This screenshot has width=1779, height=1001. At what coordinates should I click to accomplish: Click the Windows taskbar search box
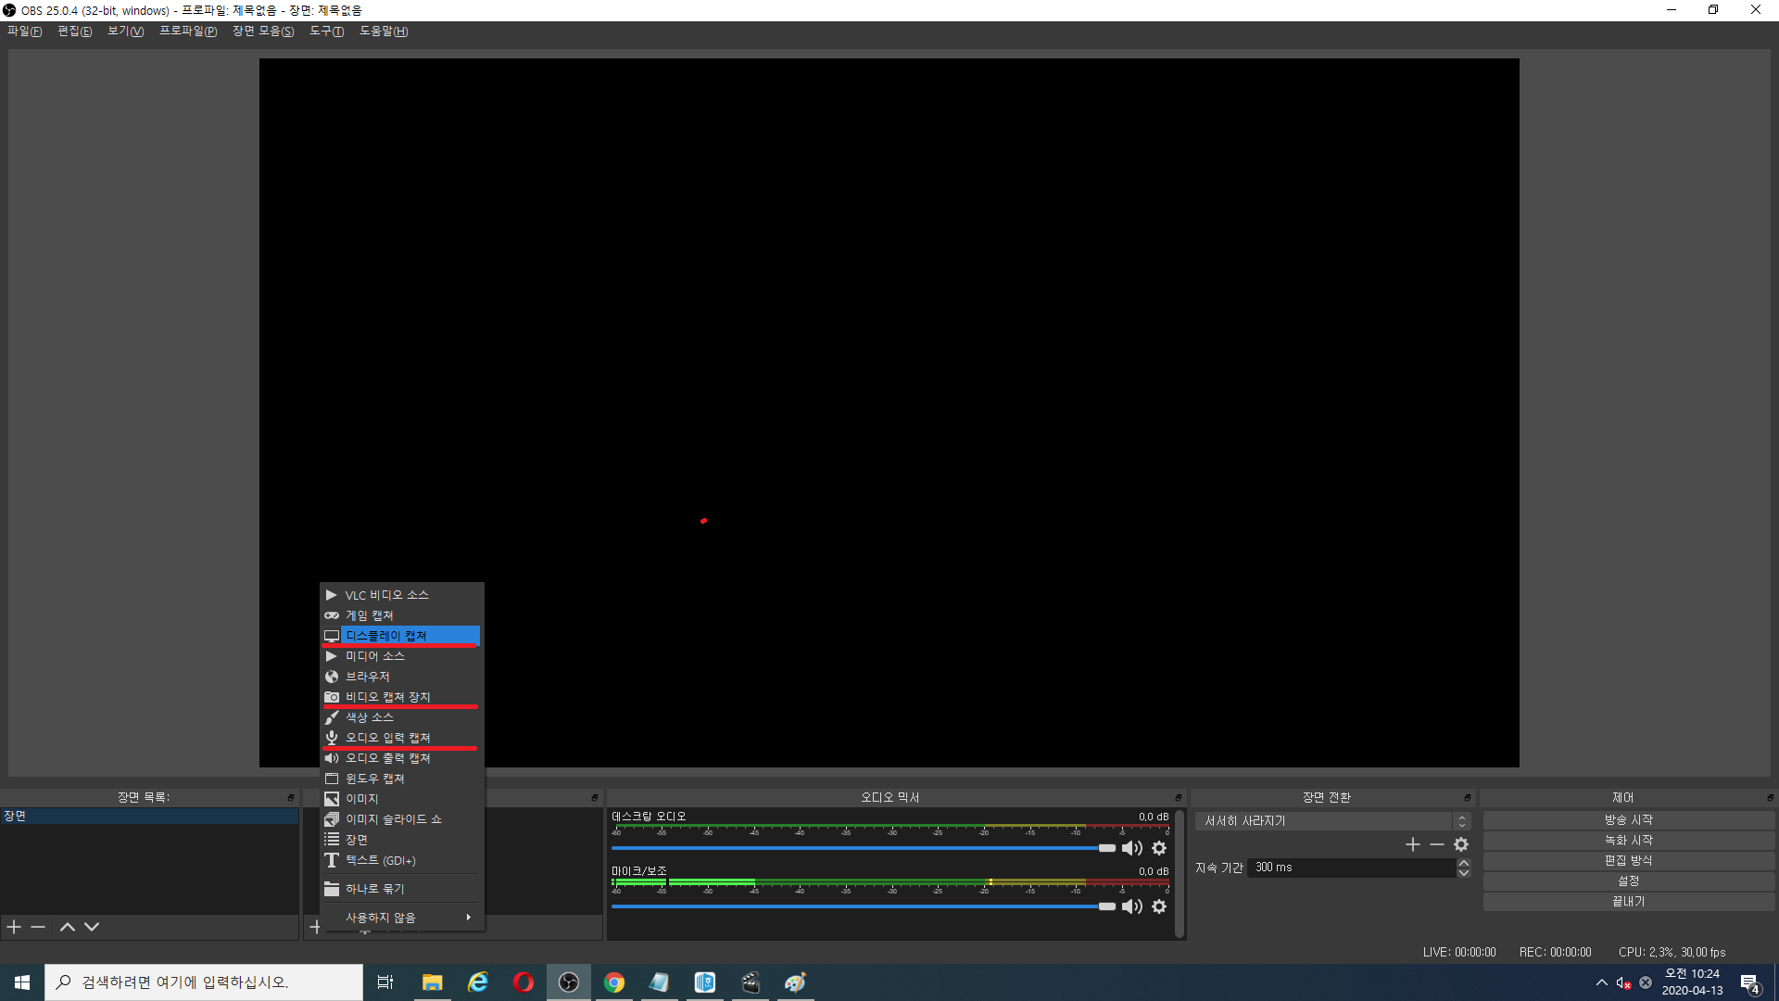click(204, 982)
